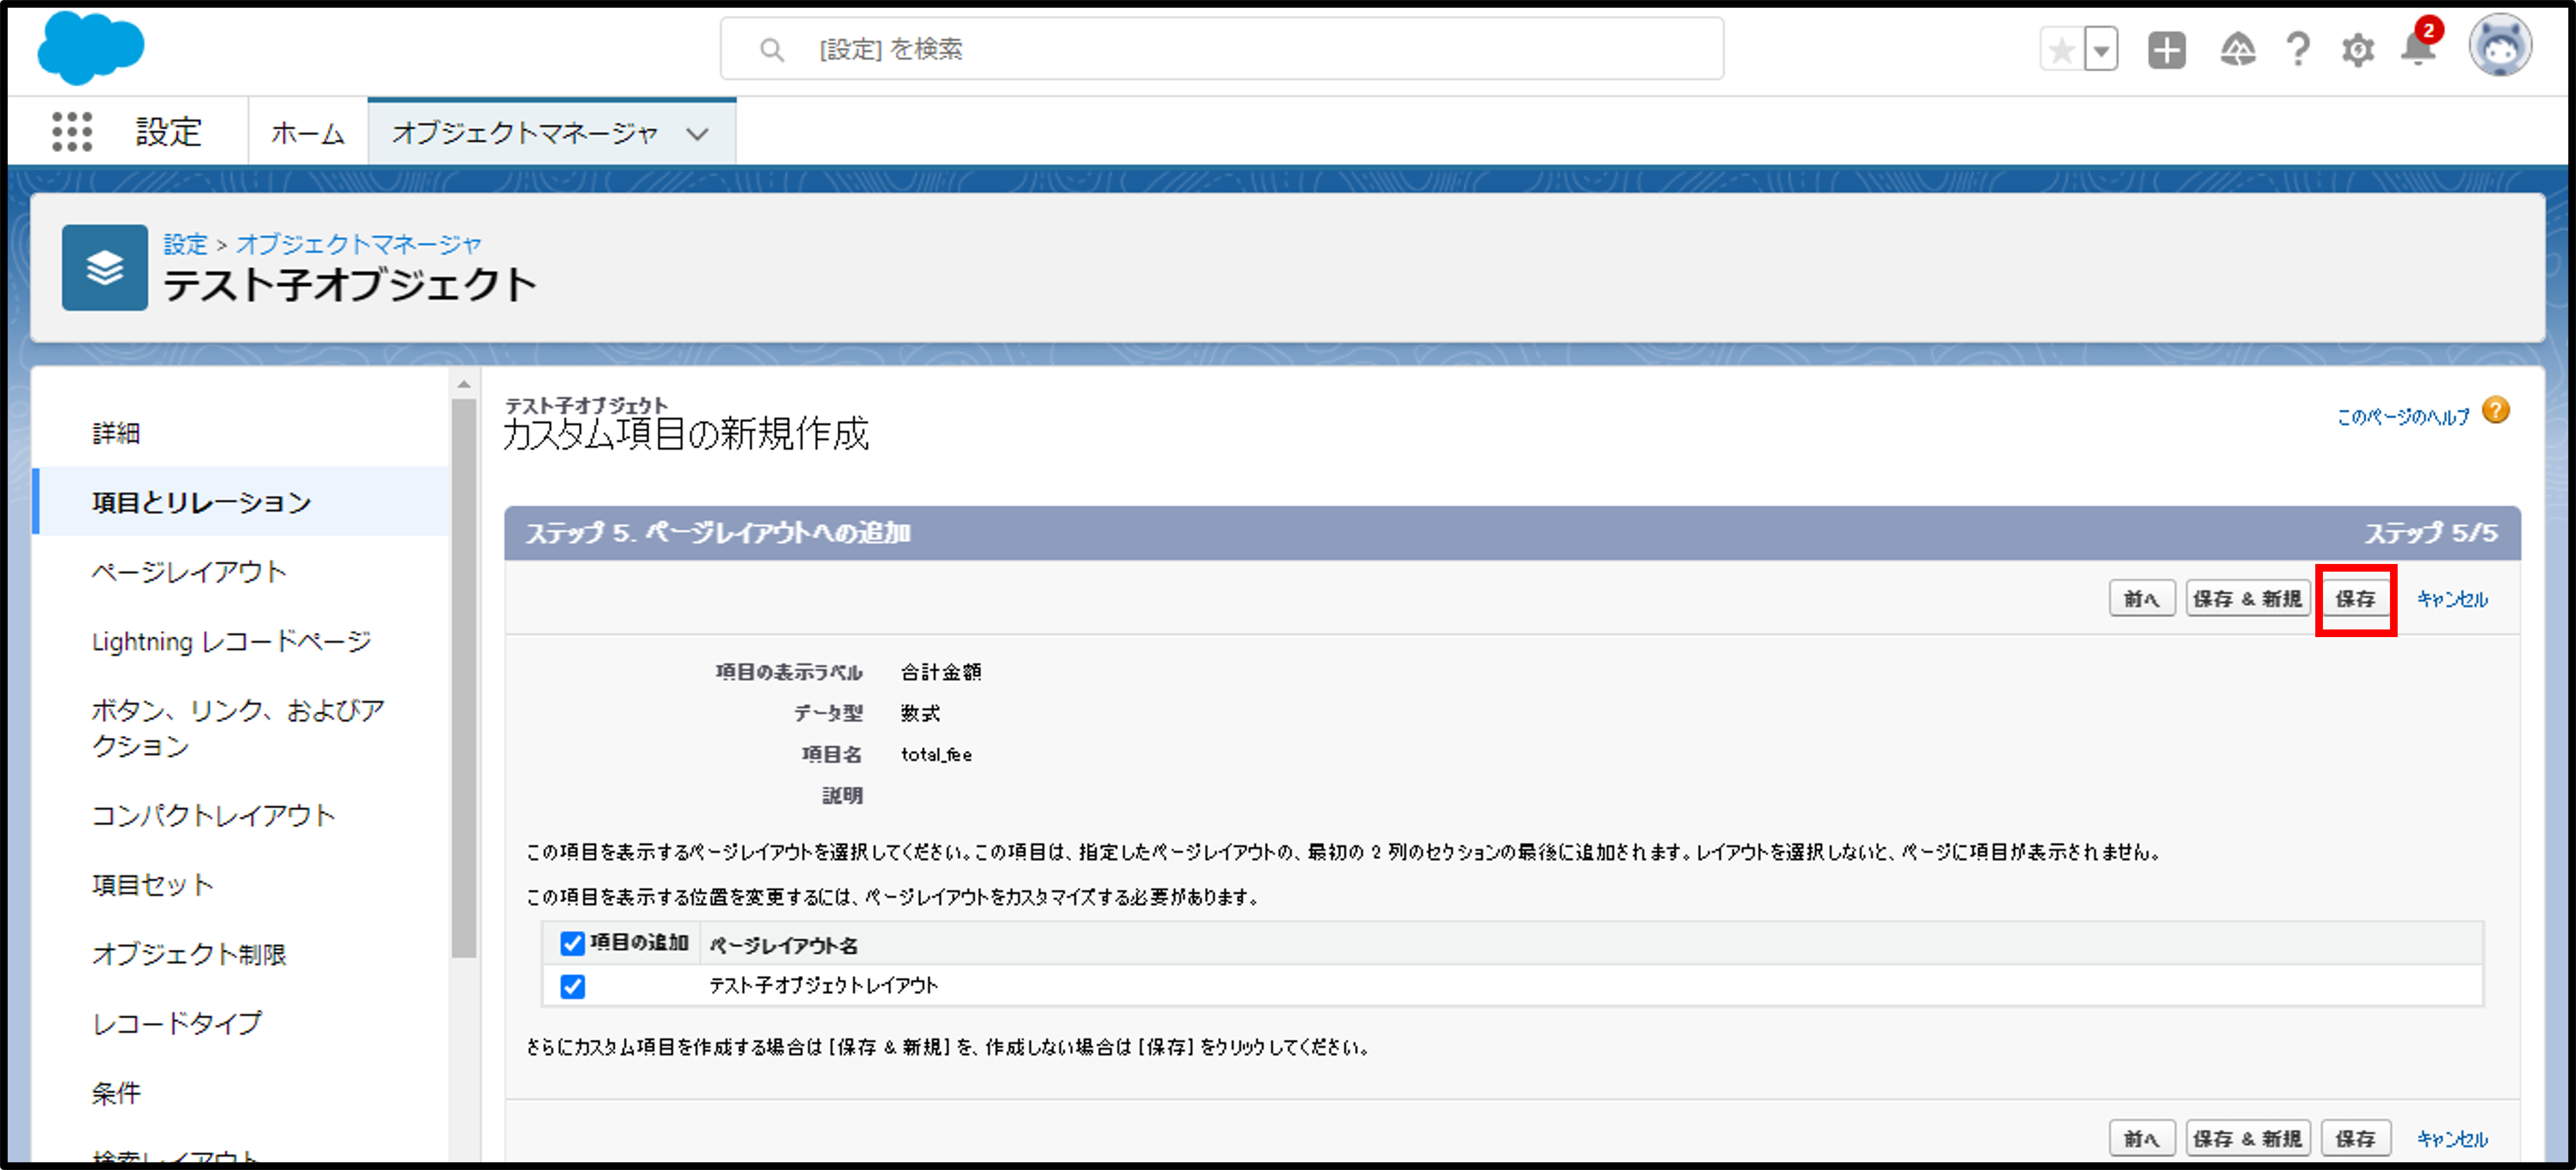Open the global actions plus icon

[2166, 50]
